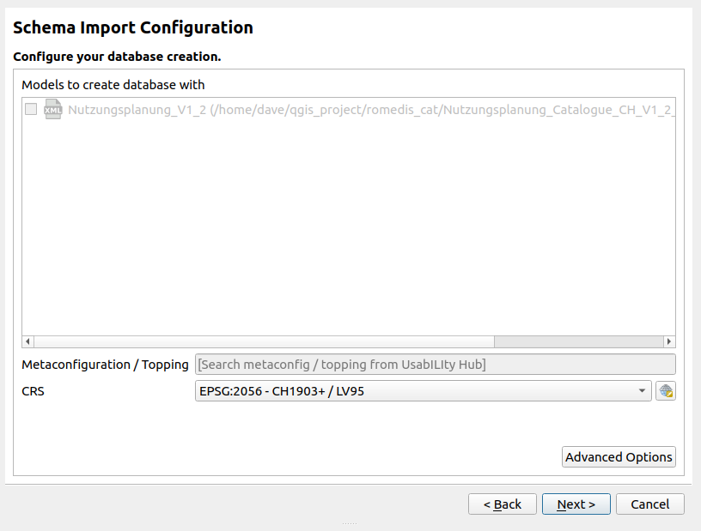Click the CRS picker button beside the dropdown
Viewport: 701px width, 531px height.
665,390
